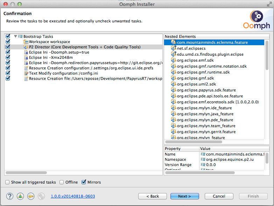Select org.eclipse.mylyn.java_feature element

205,114
